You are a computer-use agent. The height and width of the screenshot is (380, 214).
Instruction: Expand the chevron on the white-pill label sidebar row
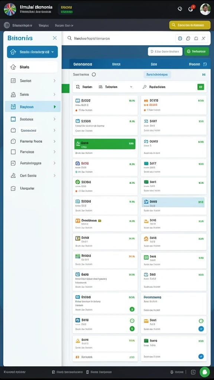pos(55,130)
